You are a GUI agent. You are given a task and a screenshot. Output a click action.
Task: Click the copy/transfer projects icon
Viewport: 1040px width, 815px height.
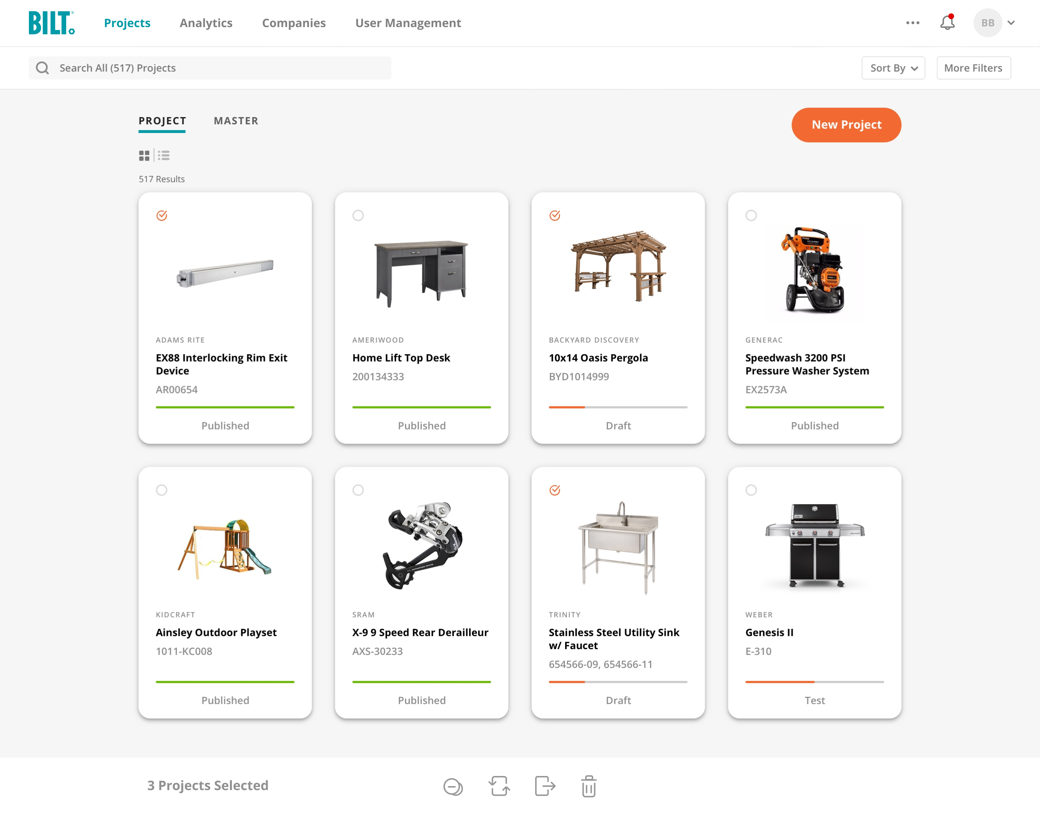[x=499, y=786]
